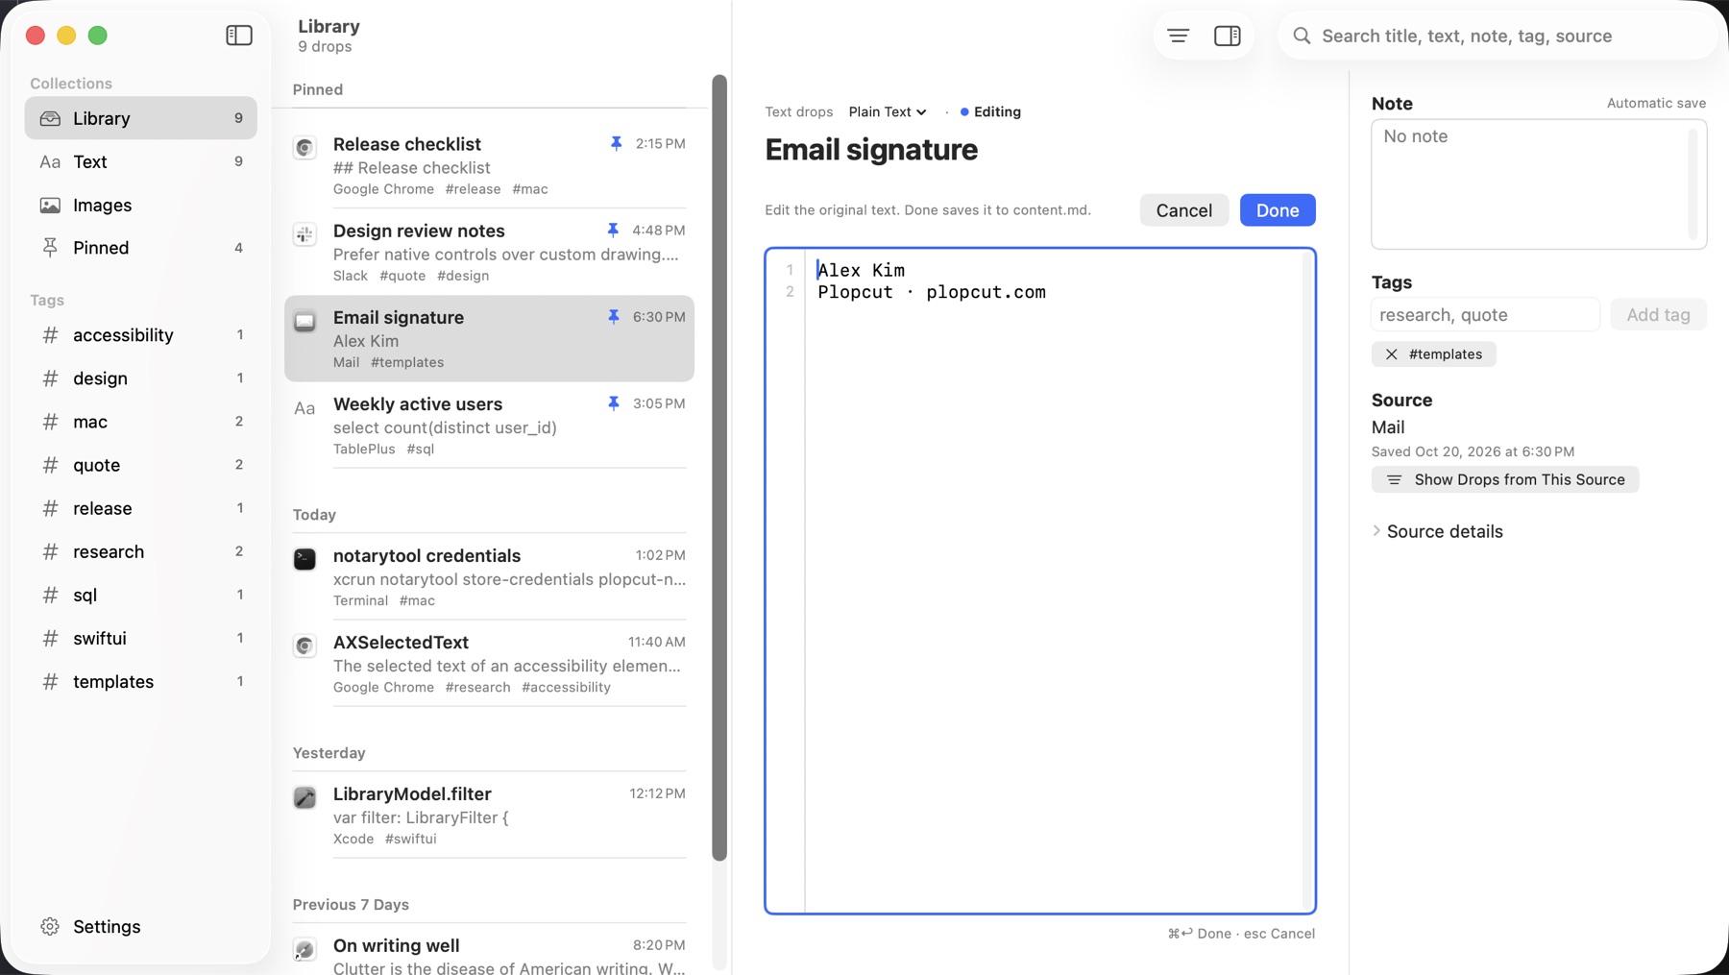Click the Slack source icon of Design review notes
The image size is (1729, 975).
(x=304, y=233)
